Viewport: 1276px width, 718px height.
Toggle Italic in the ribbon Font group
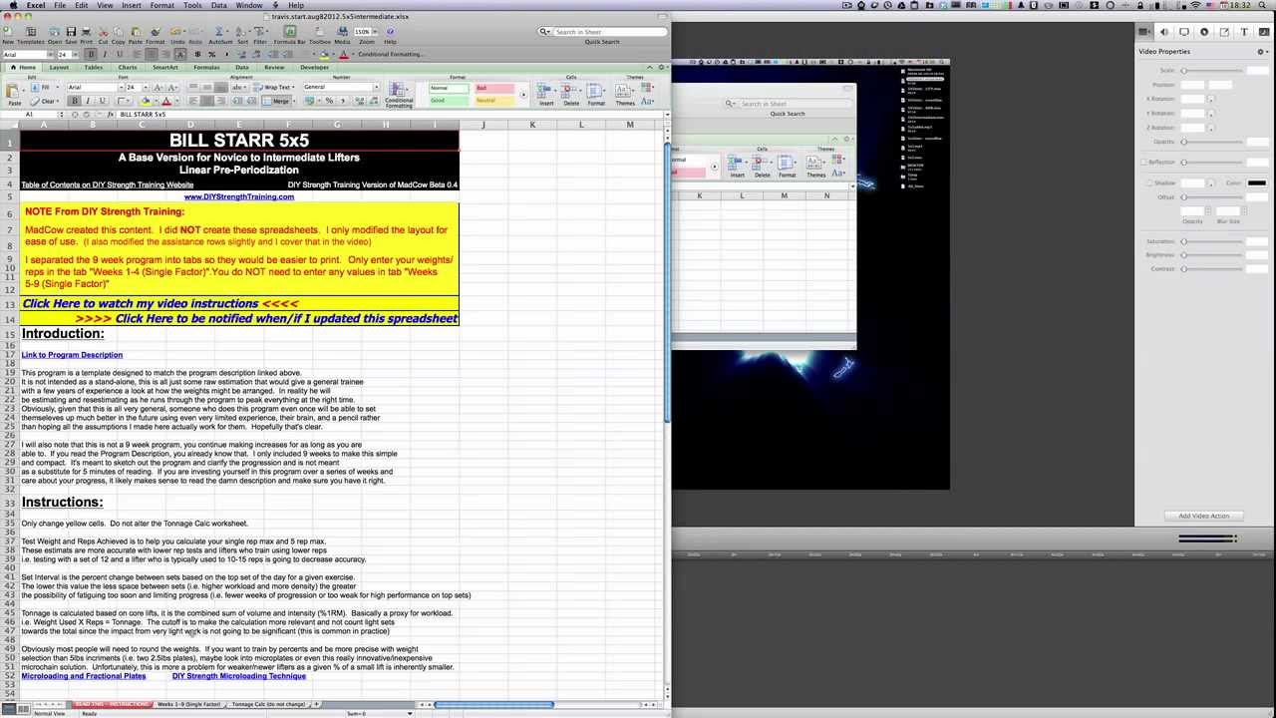tap(88, 101)
